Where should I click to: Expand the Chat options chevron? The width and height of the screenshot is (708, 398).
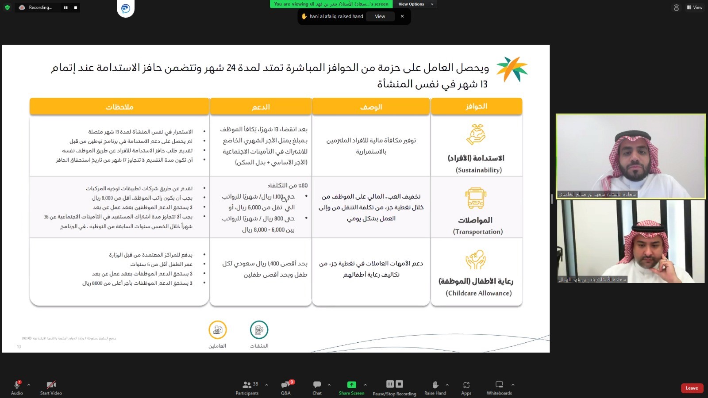(329, 385)
